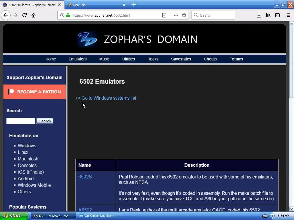Click the keyboard icon in system tray

264,216
